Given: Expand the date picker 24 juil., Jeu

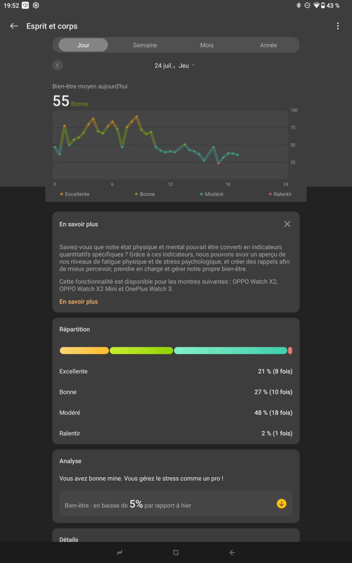Looking at the screenshot, I should click(175, 65).
